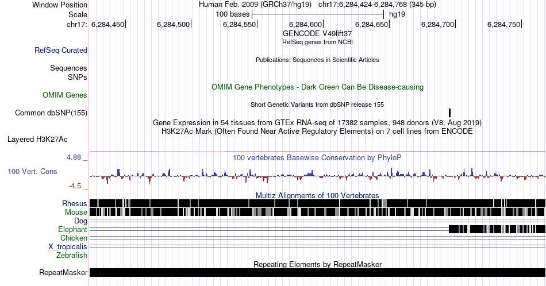This screenshot has height=286, width=546.
Task: Click the Scale label
Action: pos(78,14)
